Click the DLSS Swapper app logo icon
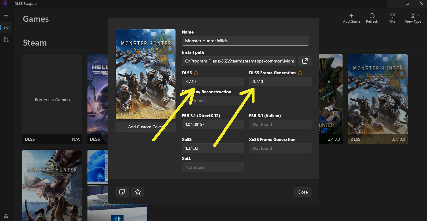The width and height of the screenshot is (427, 221). click(5, 4)
